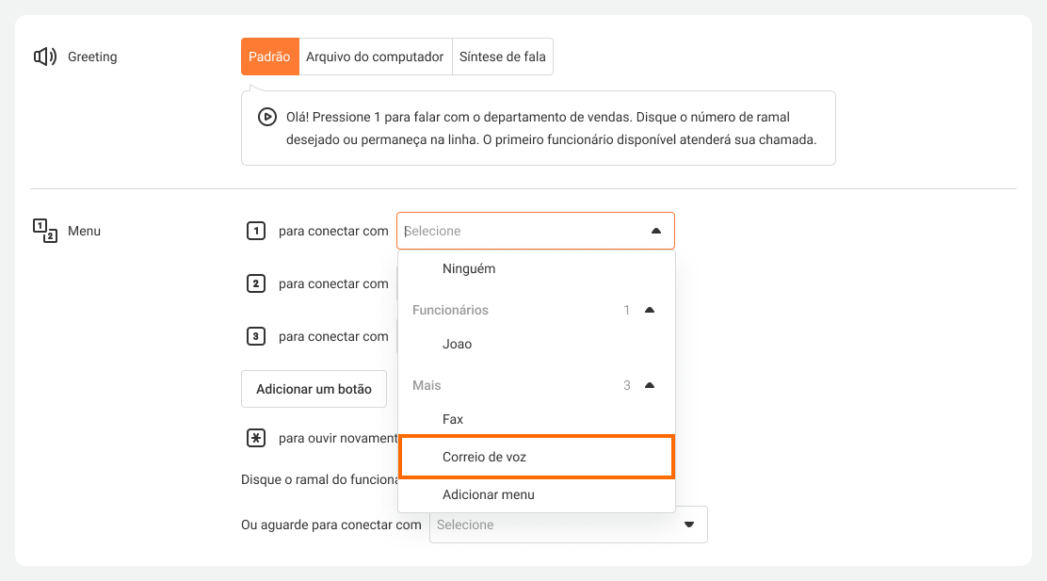Switch to Arquivo do computador tab
Screen dimensions: 1047x581
[375, 56]
